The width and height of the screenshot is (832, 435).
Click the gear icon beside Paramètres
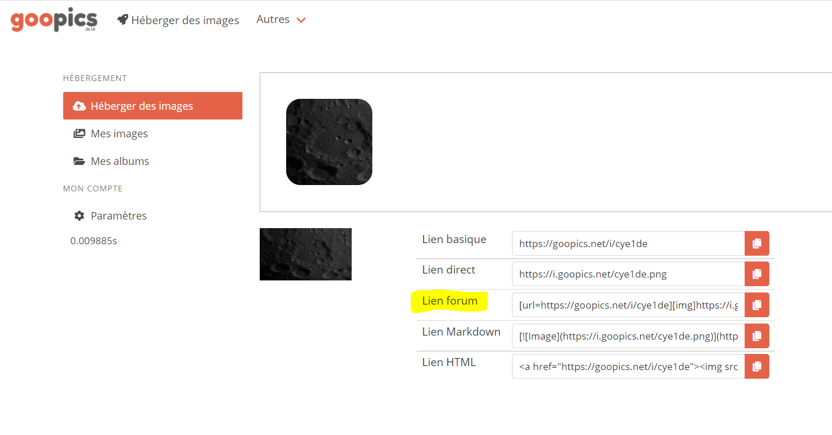point(79,216)
